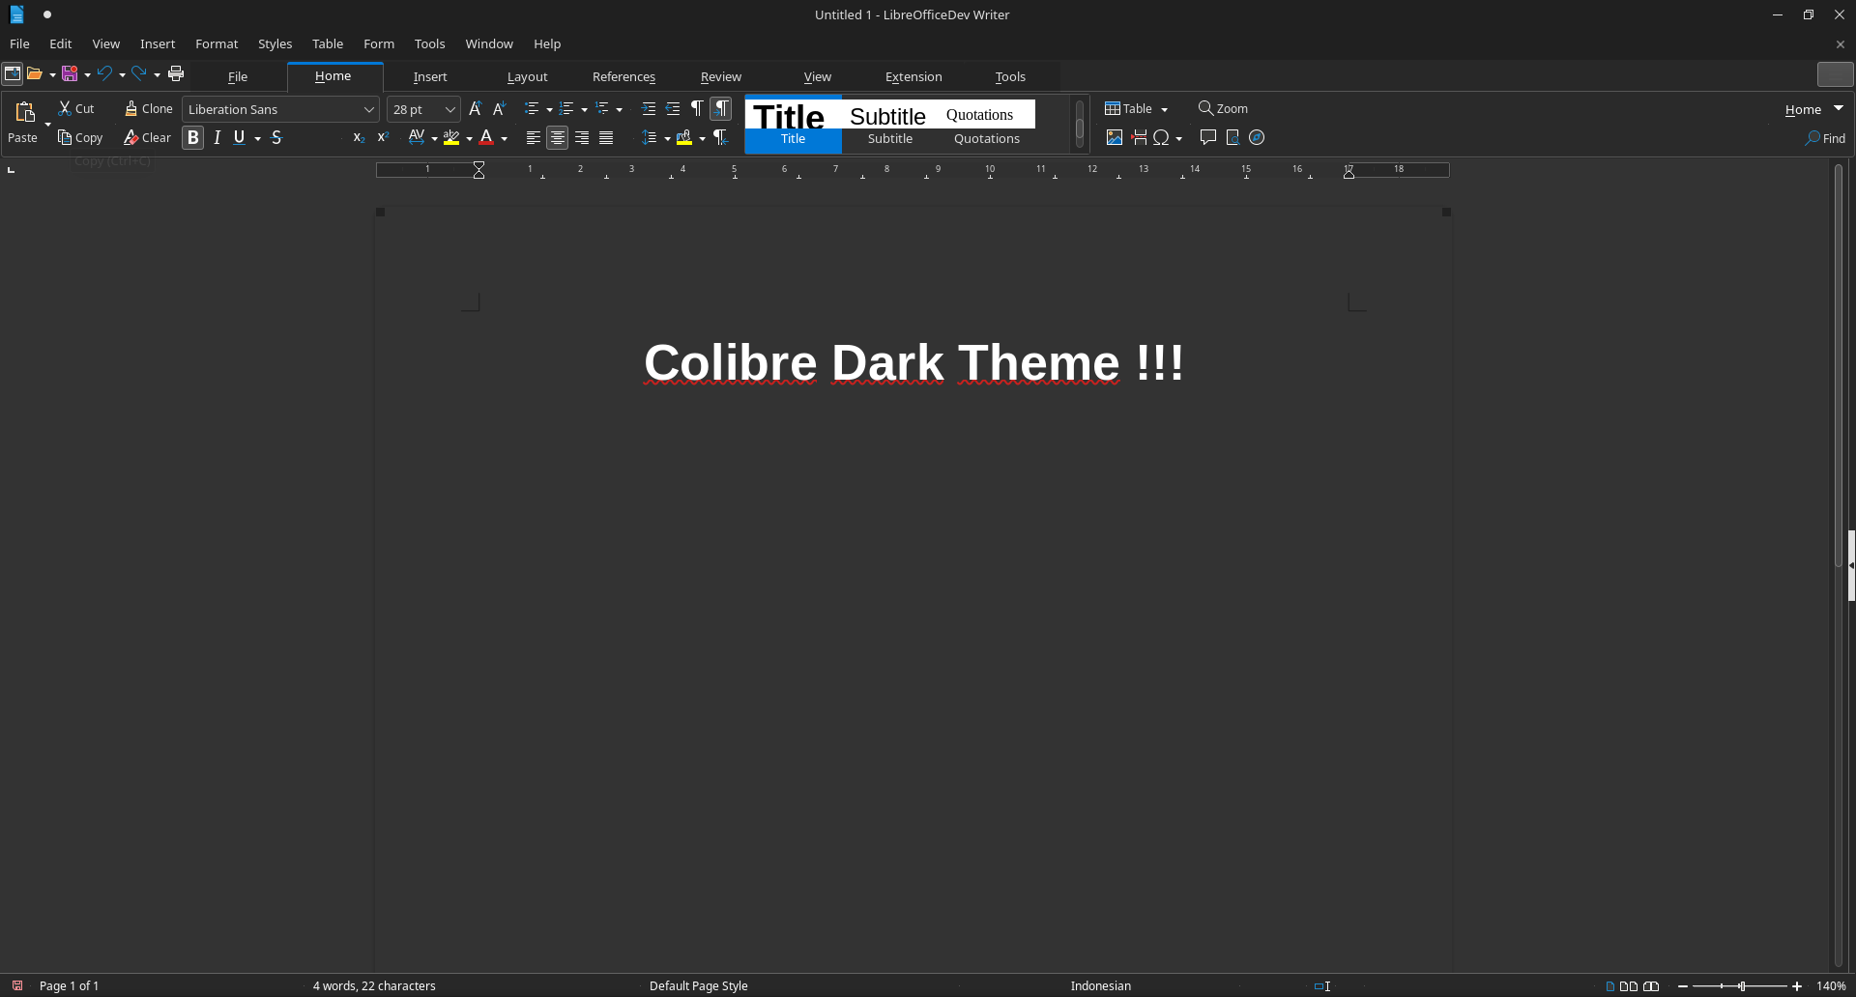1856x997 pixels.
Task: Click Default Page Style in status bar
Action: pyautogui.click(x=698, y=985)
